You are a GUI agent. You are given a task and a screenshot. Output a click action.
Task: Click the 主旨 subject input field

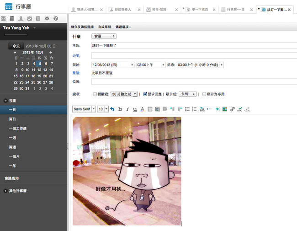192,46
